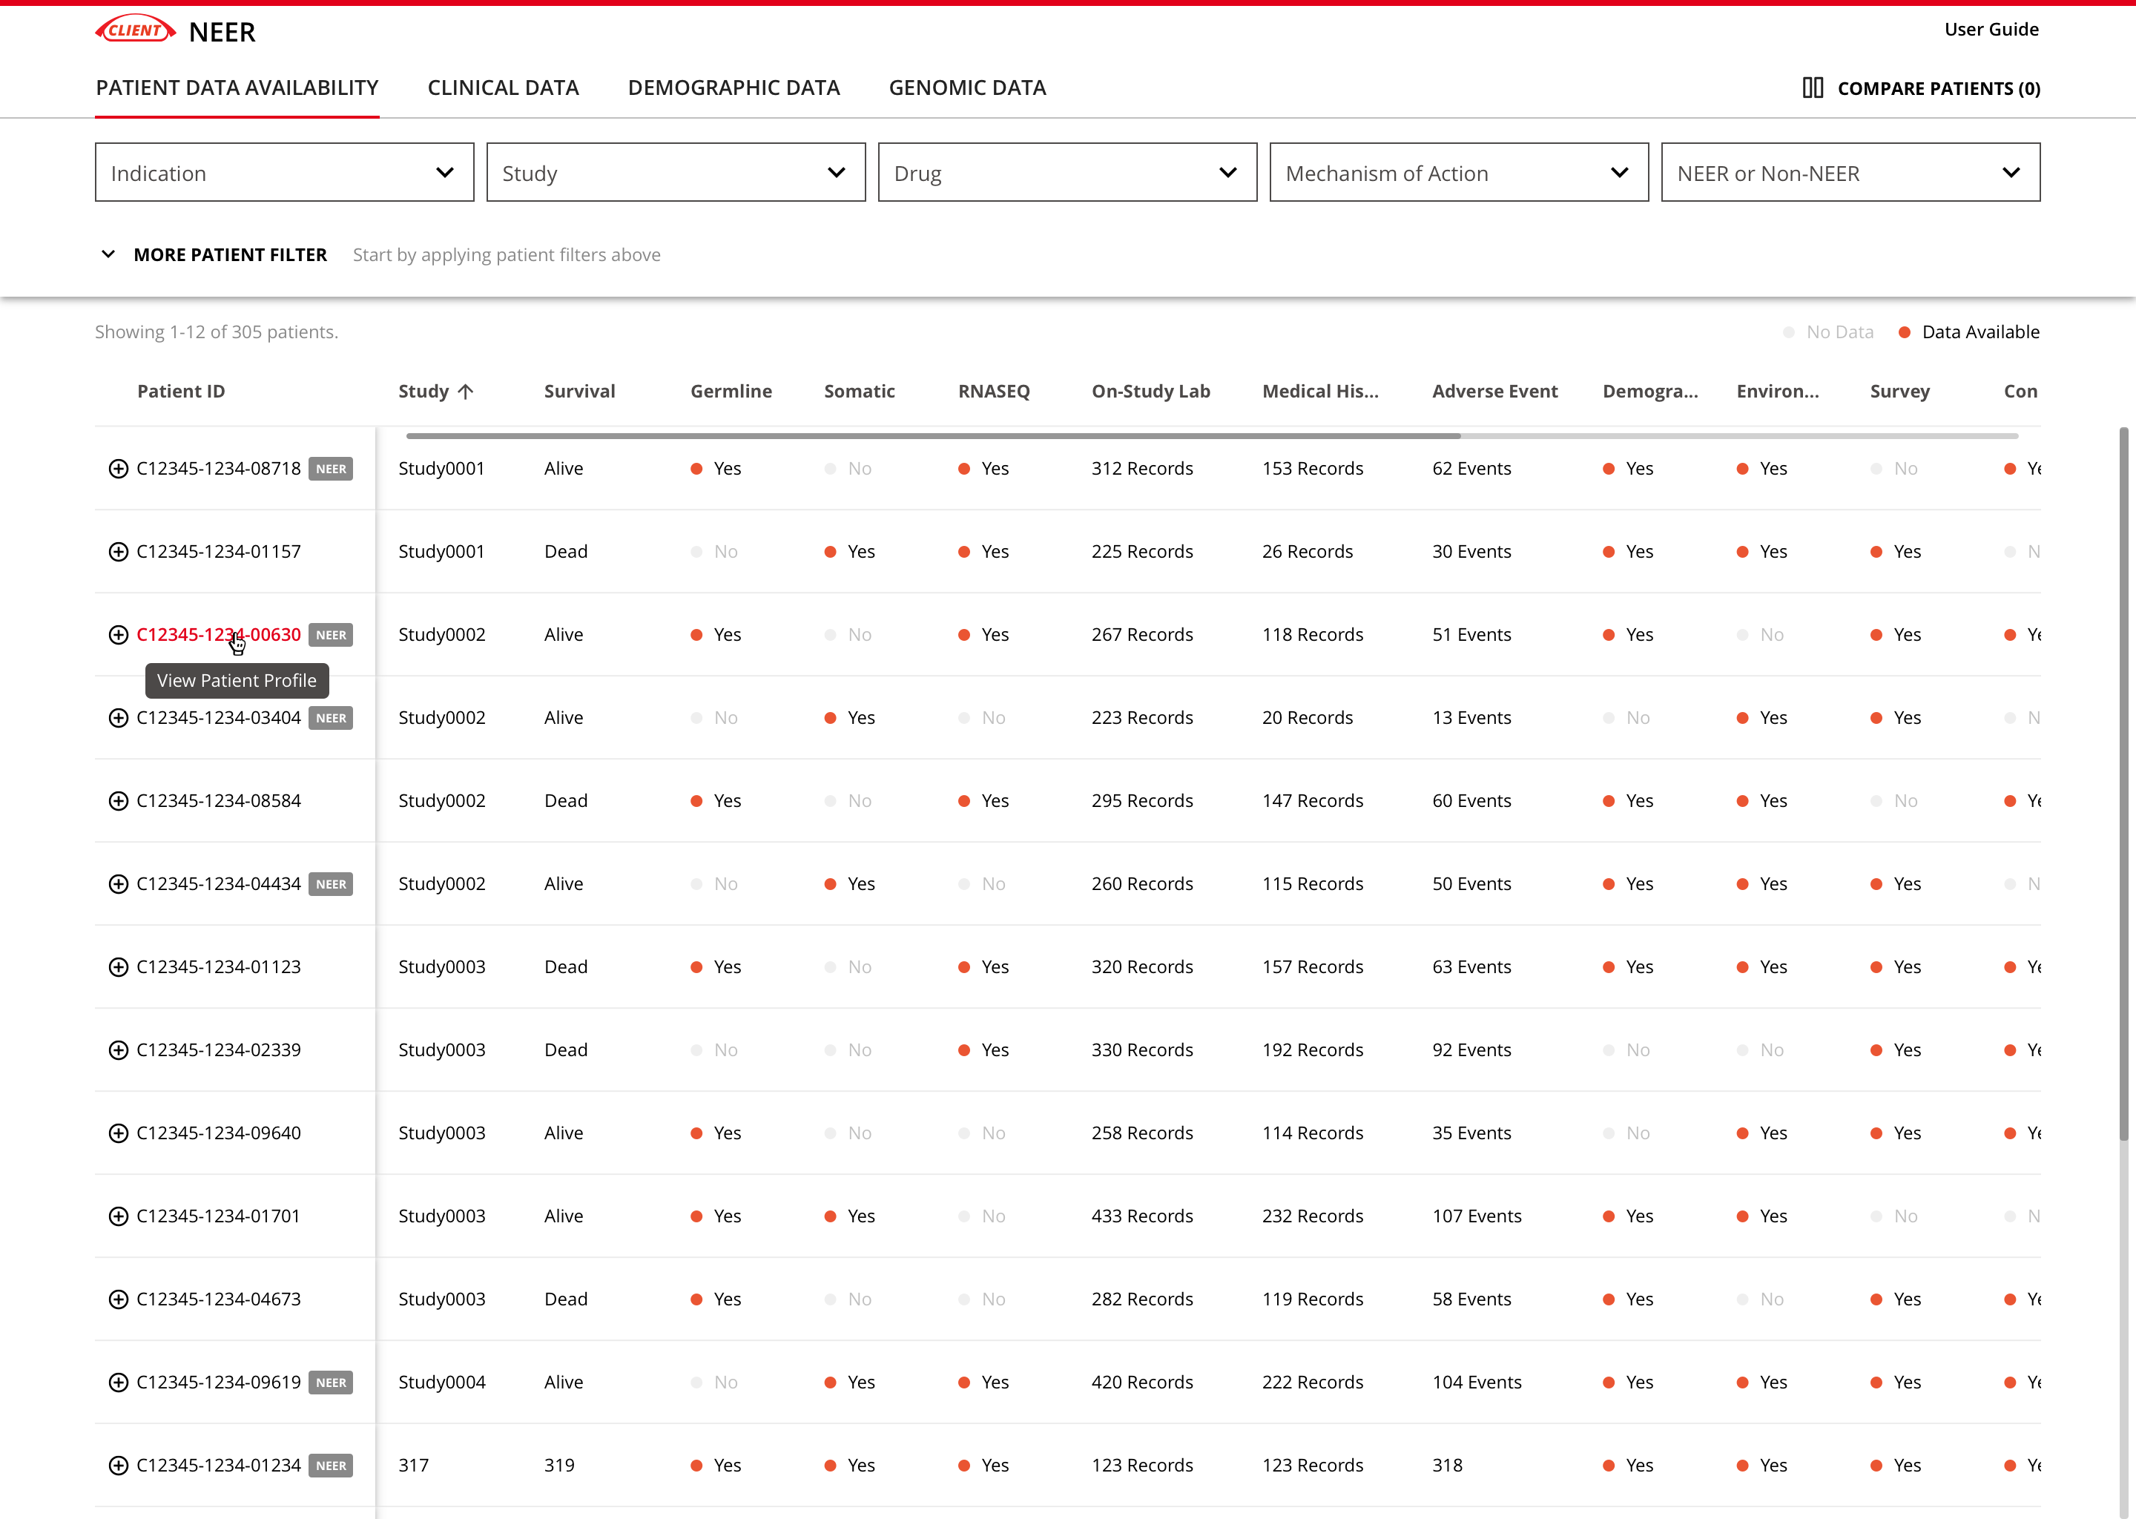Click the horizontal table scrollbar
This screenshot has height=1519, width=2136.
(x=932, y=436)
